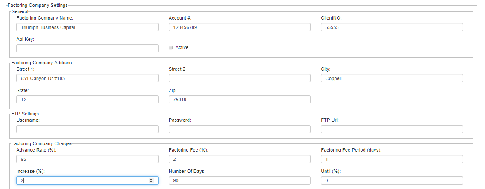Click the Factoring Fee (%) field
The width and height of the screenshot is (485, 189).
[x=240, y=159]
